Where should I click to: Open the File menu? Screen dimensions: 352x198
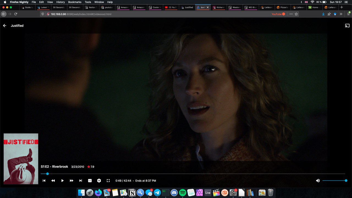point(34,2)
